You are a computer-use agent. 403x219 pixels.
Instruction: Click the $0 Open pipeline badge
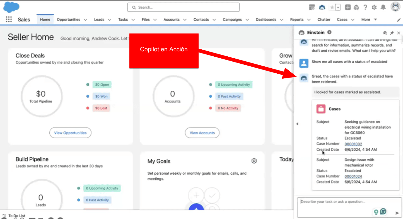click(x=102, y=85)
